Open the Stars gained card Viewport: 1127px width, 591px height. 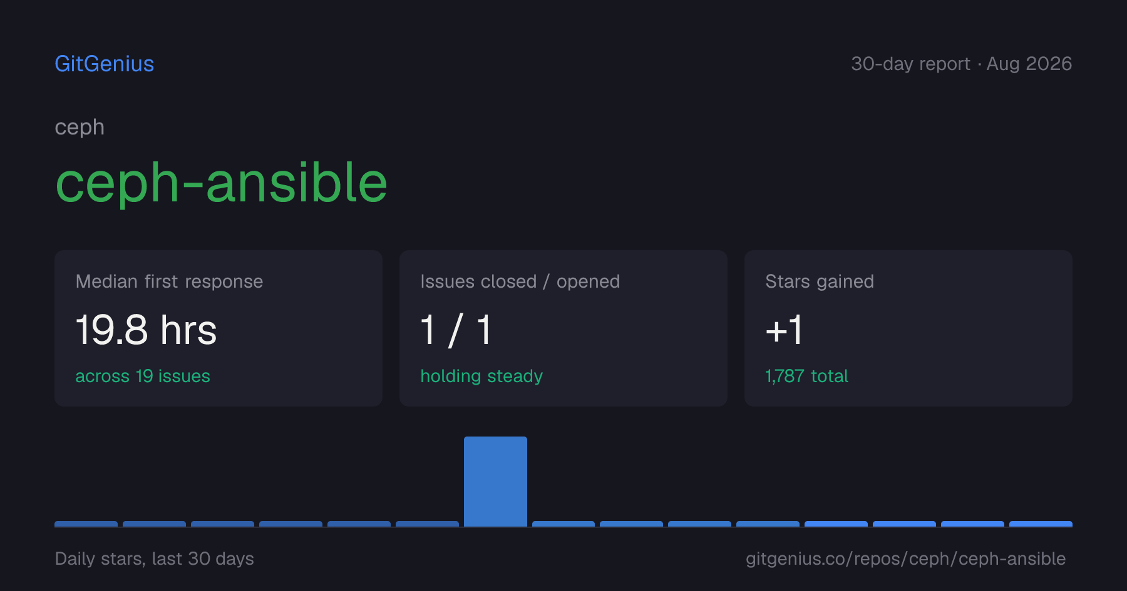[908, 328]
